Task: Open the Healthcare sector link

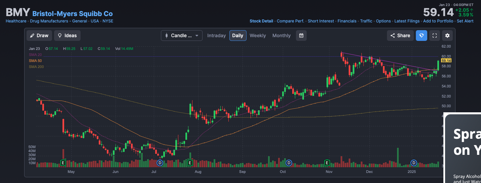Action: (16, 21)
